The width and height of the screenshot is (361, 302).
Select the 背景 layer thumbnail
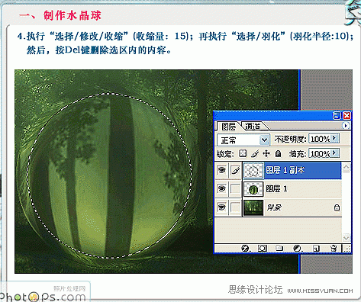253,207
